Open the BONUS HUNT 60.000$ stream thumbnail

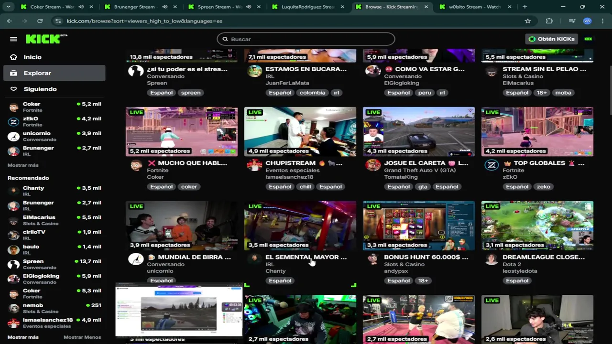tap(419, 226)
